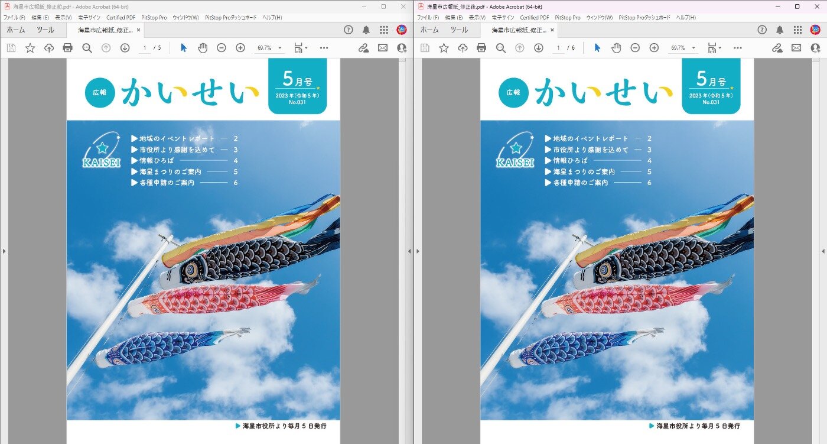Open the notifications bell in the left window

pos(366,30)
